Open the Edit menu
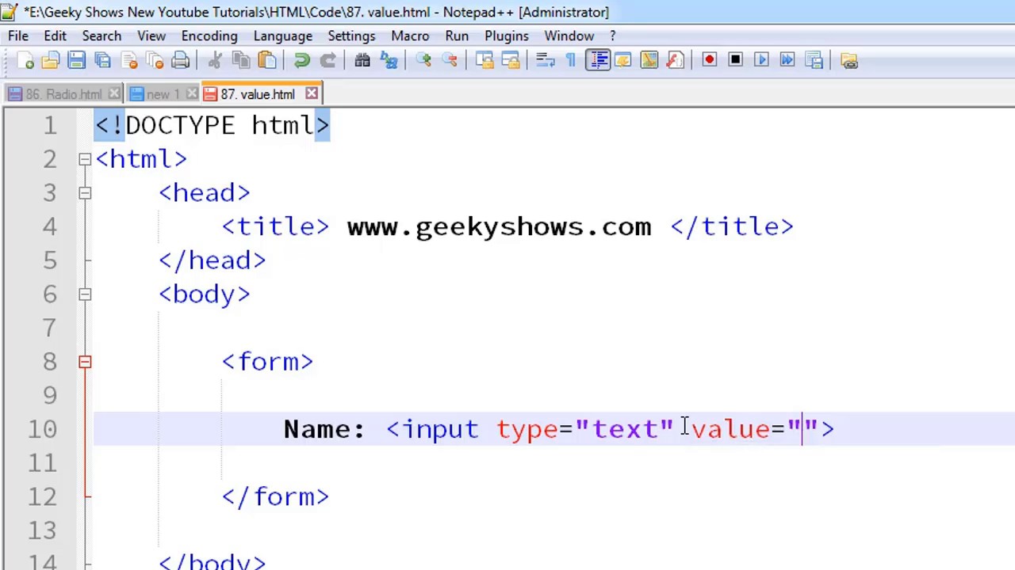 pyautogui.click(x=55, y=36)
